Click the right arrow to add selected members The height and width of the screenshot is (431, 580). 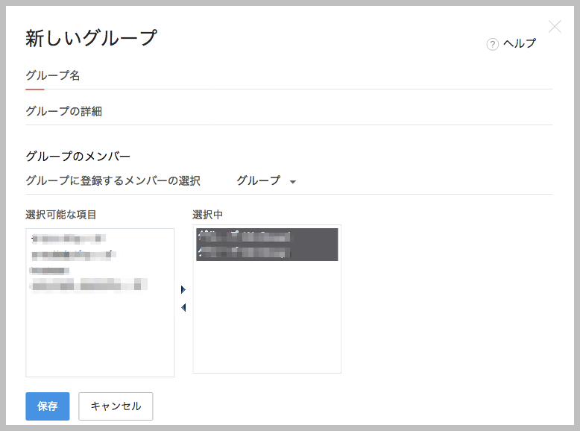(183, 289)
